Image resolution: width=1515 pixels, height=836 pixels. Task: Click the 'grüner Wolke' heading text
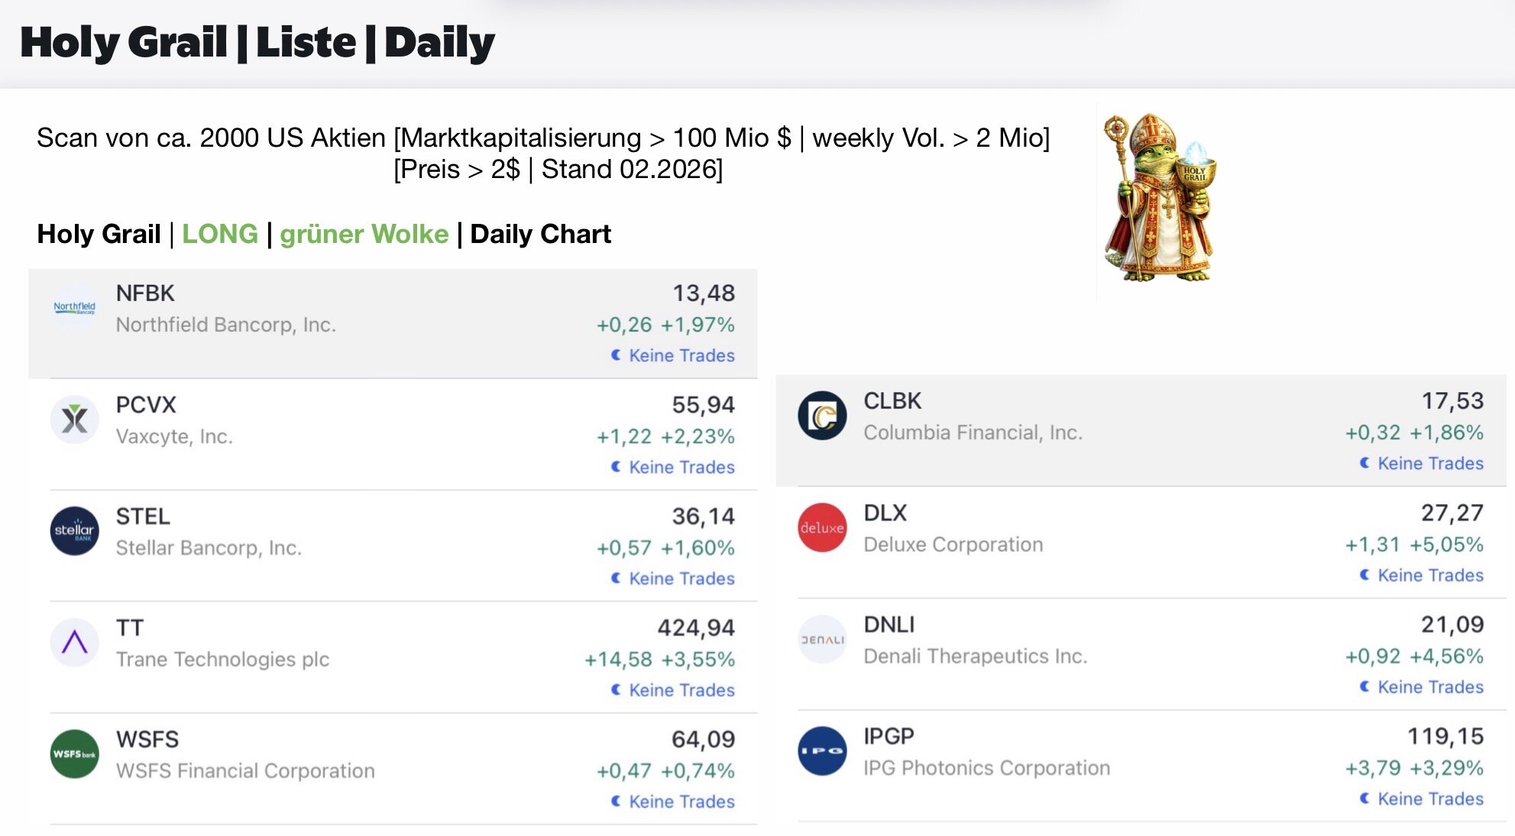[364, 234]
